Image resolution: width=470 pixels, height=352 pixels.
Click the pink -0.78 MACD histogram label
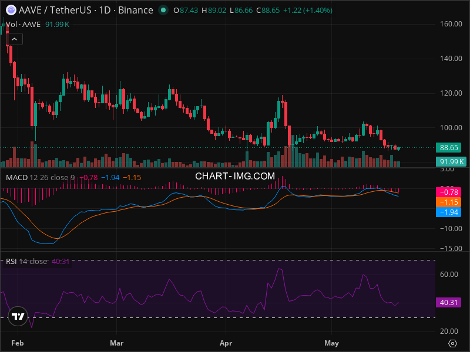(449, 192)
